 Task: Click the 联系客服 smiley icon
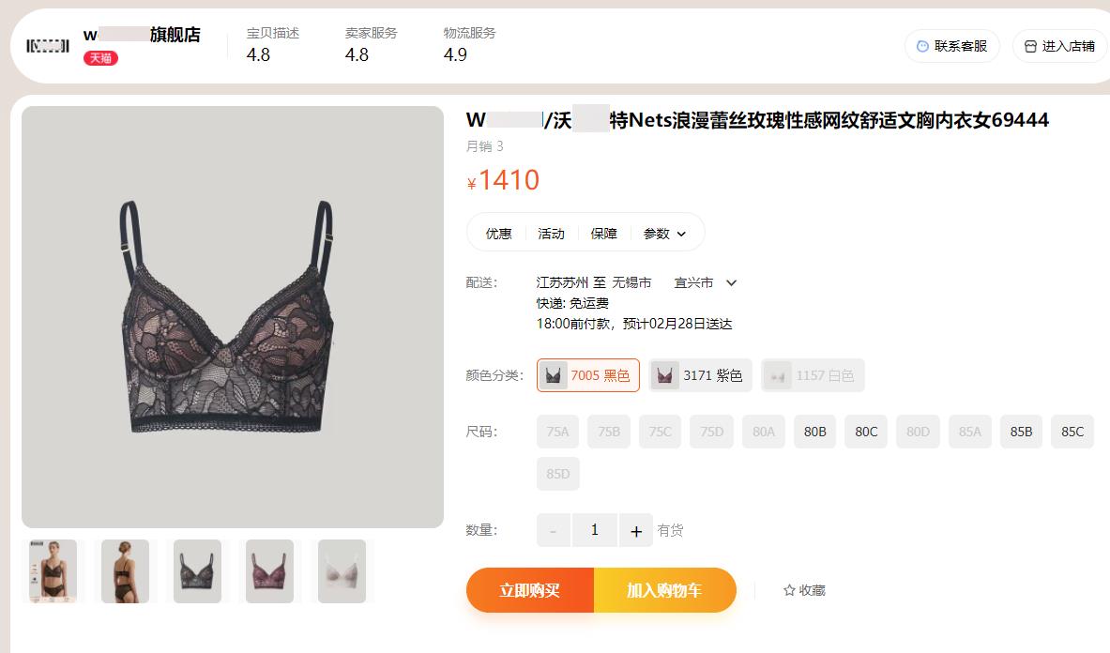[x=922, y=46]
